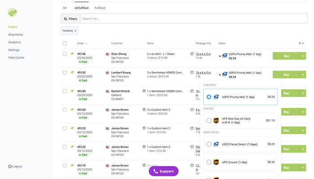Open the Help Center

16,58
